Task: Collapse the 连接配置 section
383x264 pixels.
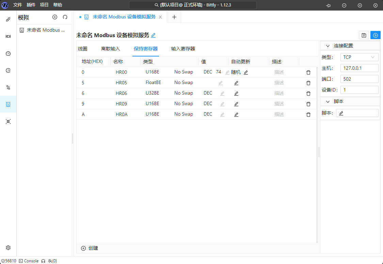Action: coord(328,46)
